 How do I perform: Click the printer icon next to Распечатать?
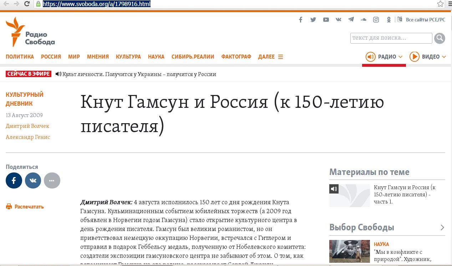point(9,206)
